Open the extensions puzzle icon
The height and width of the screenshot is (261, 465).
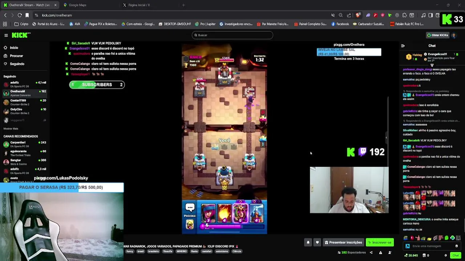[404, 15]
